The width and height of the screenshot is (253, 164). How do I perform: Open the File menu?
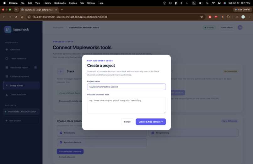(x=23, y=3)
